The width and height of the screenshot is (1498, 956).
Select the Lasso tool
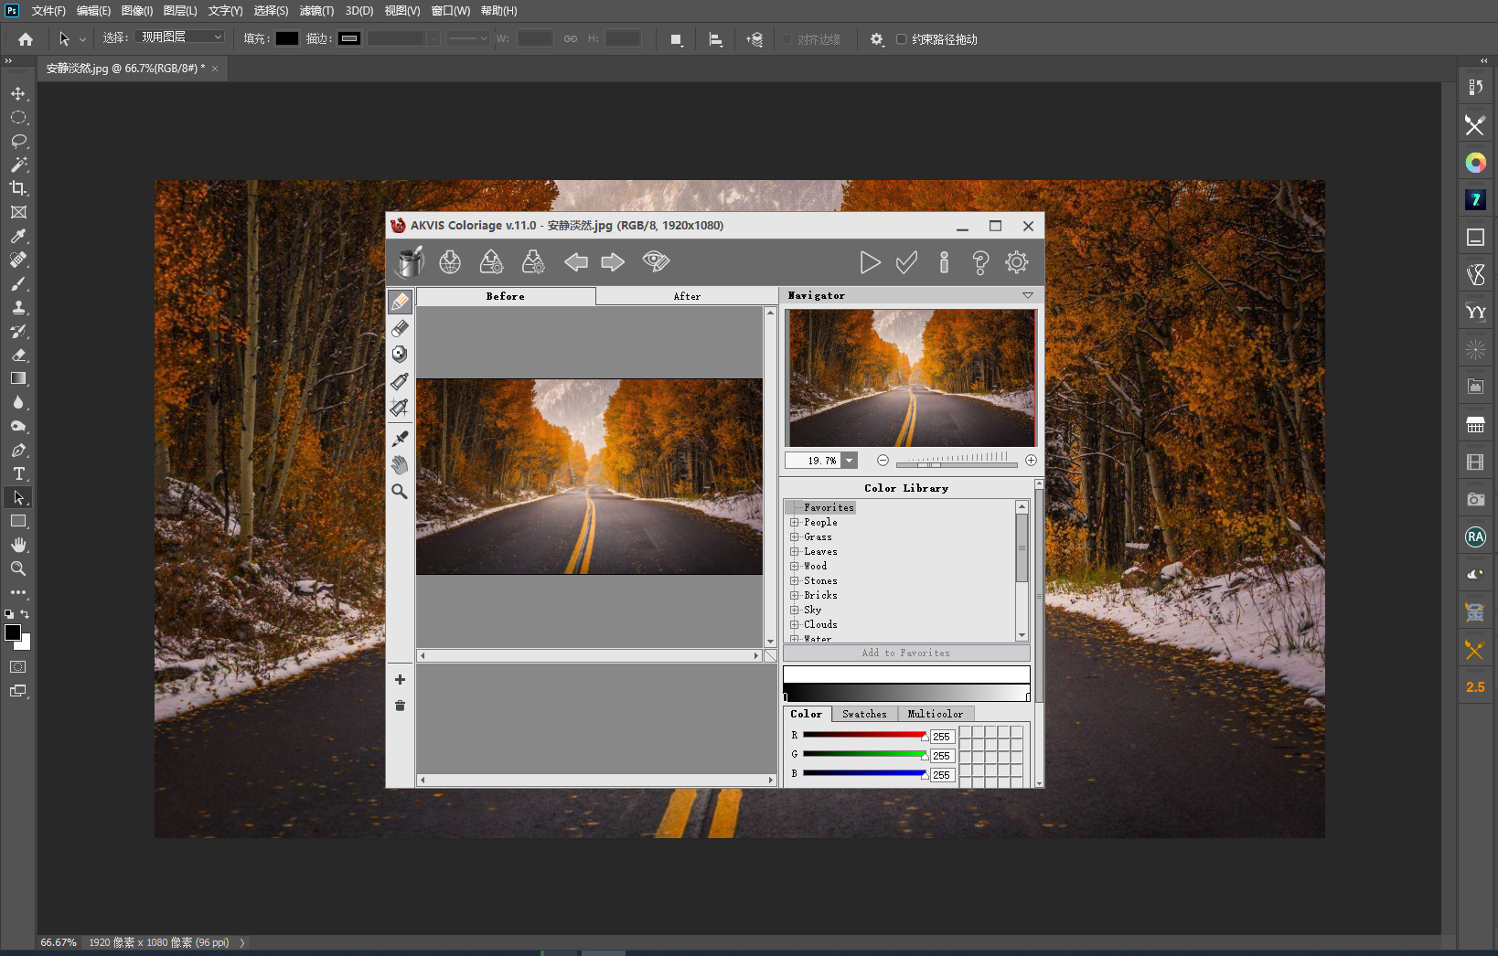coord(18,141)
